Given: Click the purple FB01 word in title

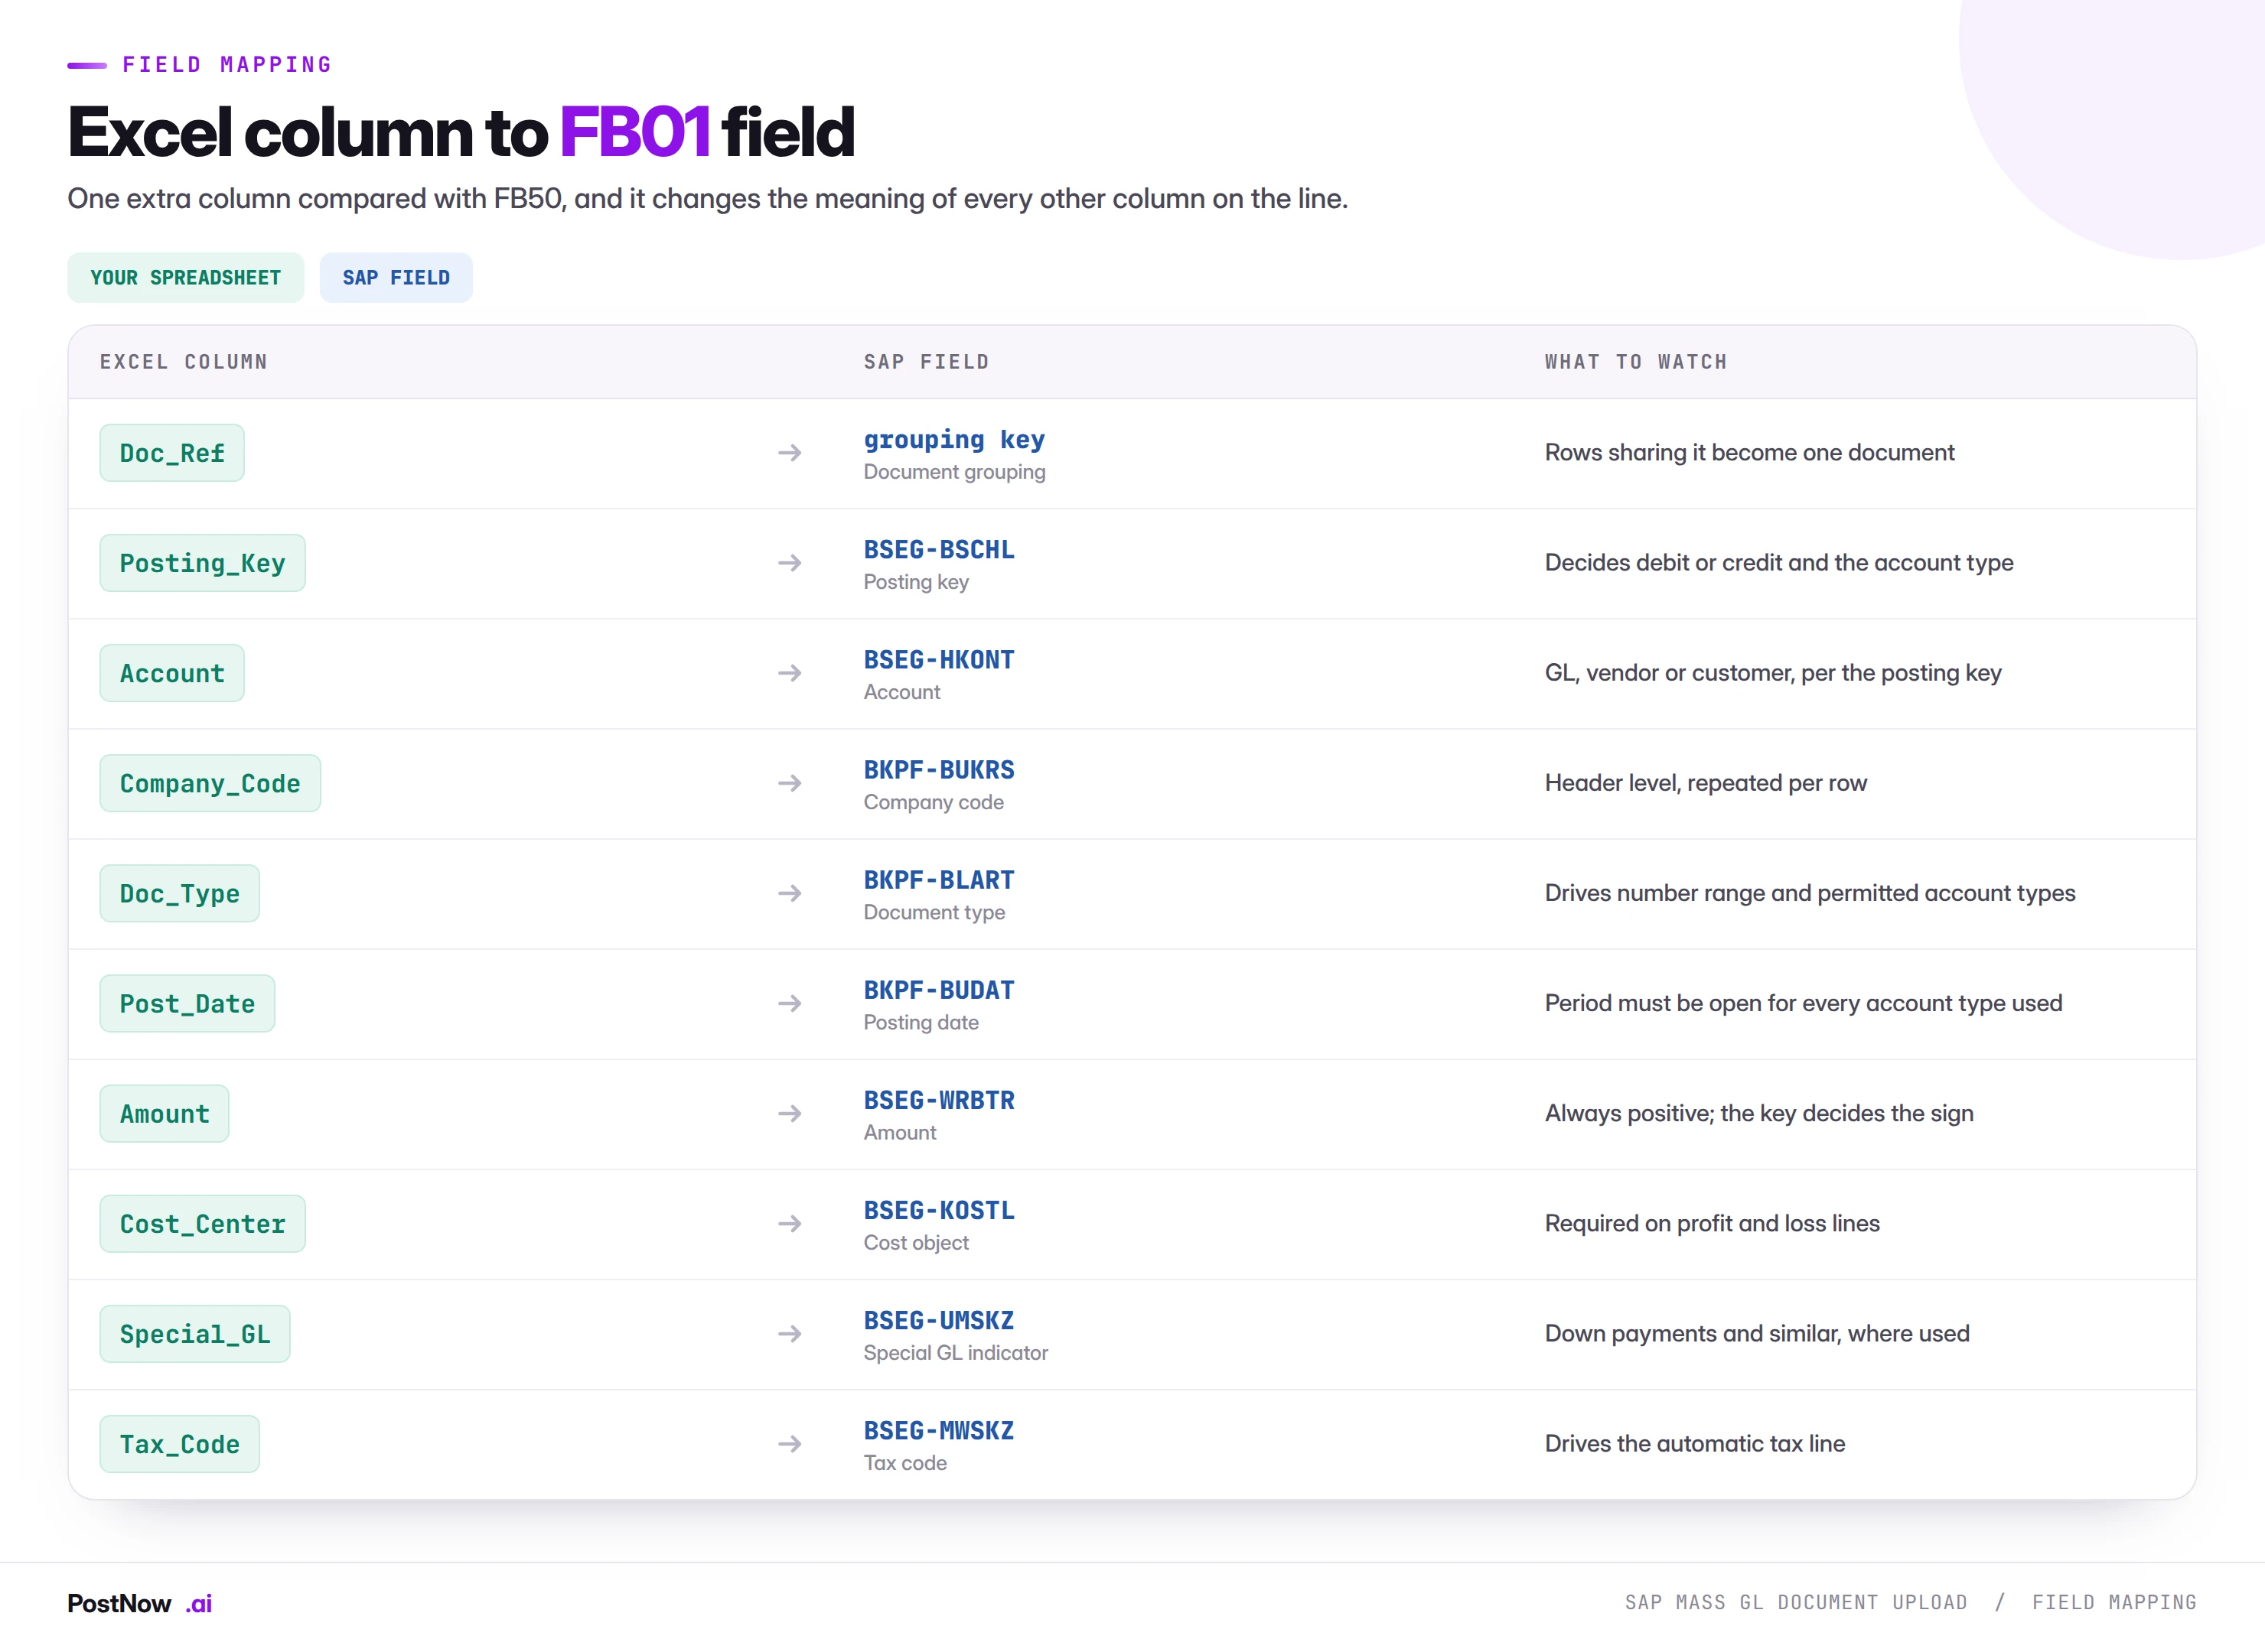Looking at the screenshot, I should coord(634,132).
